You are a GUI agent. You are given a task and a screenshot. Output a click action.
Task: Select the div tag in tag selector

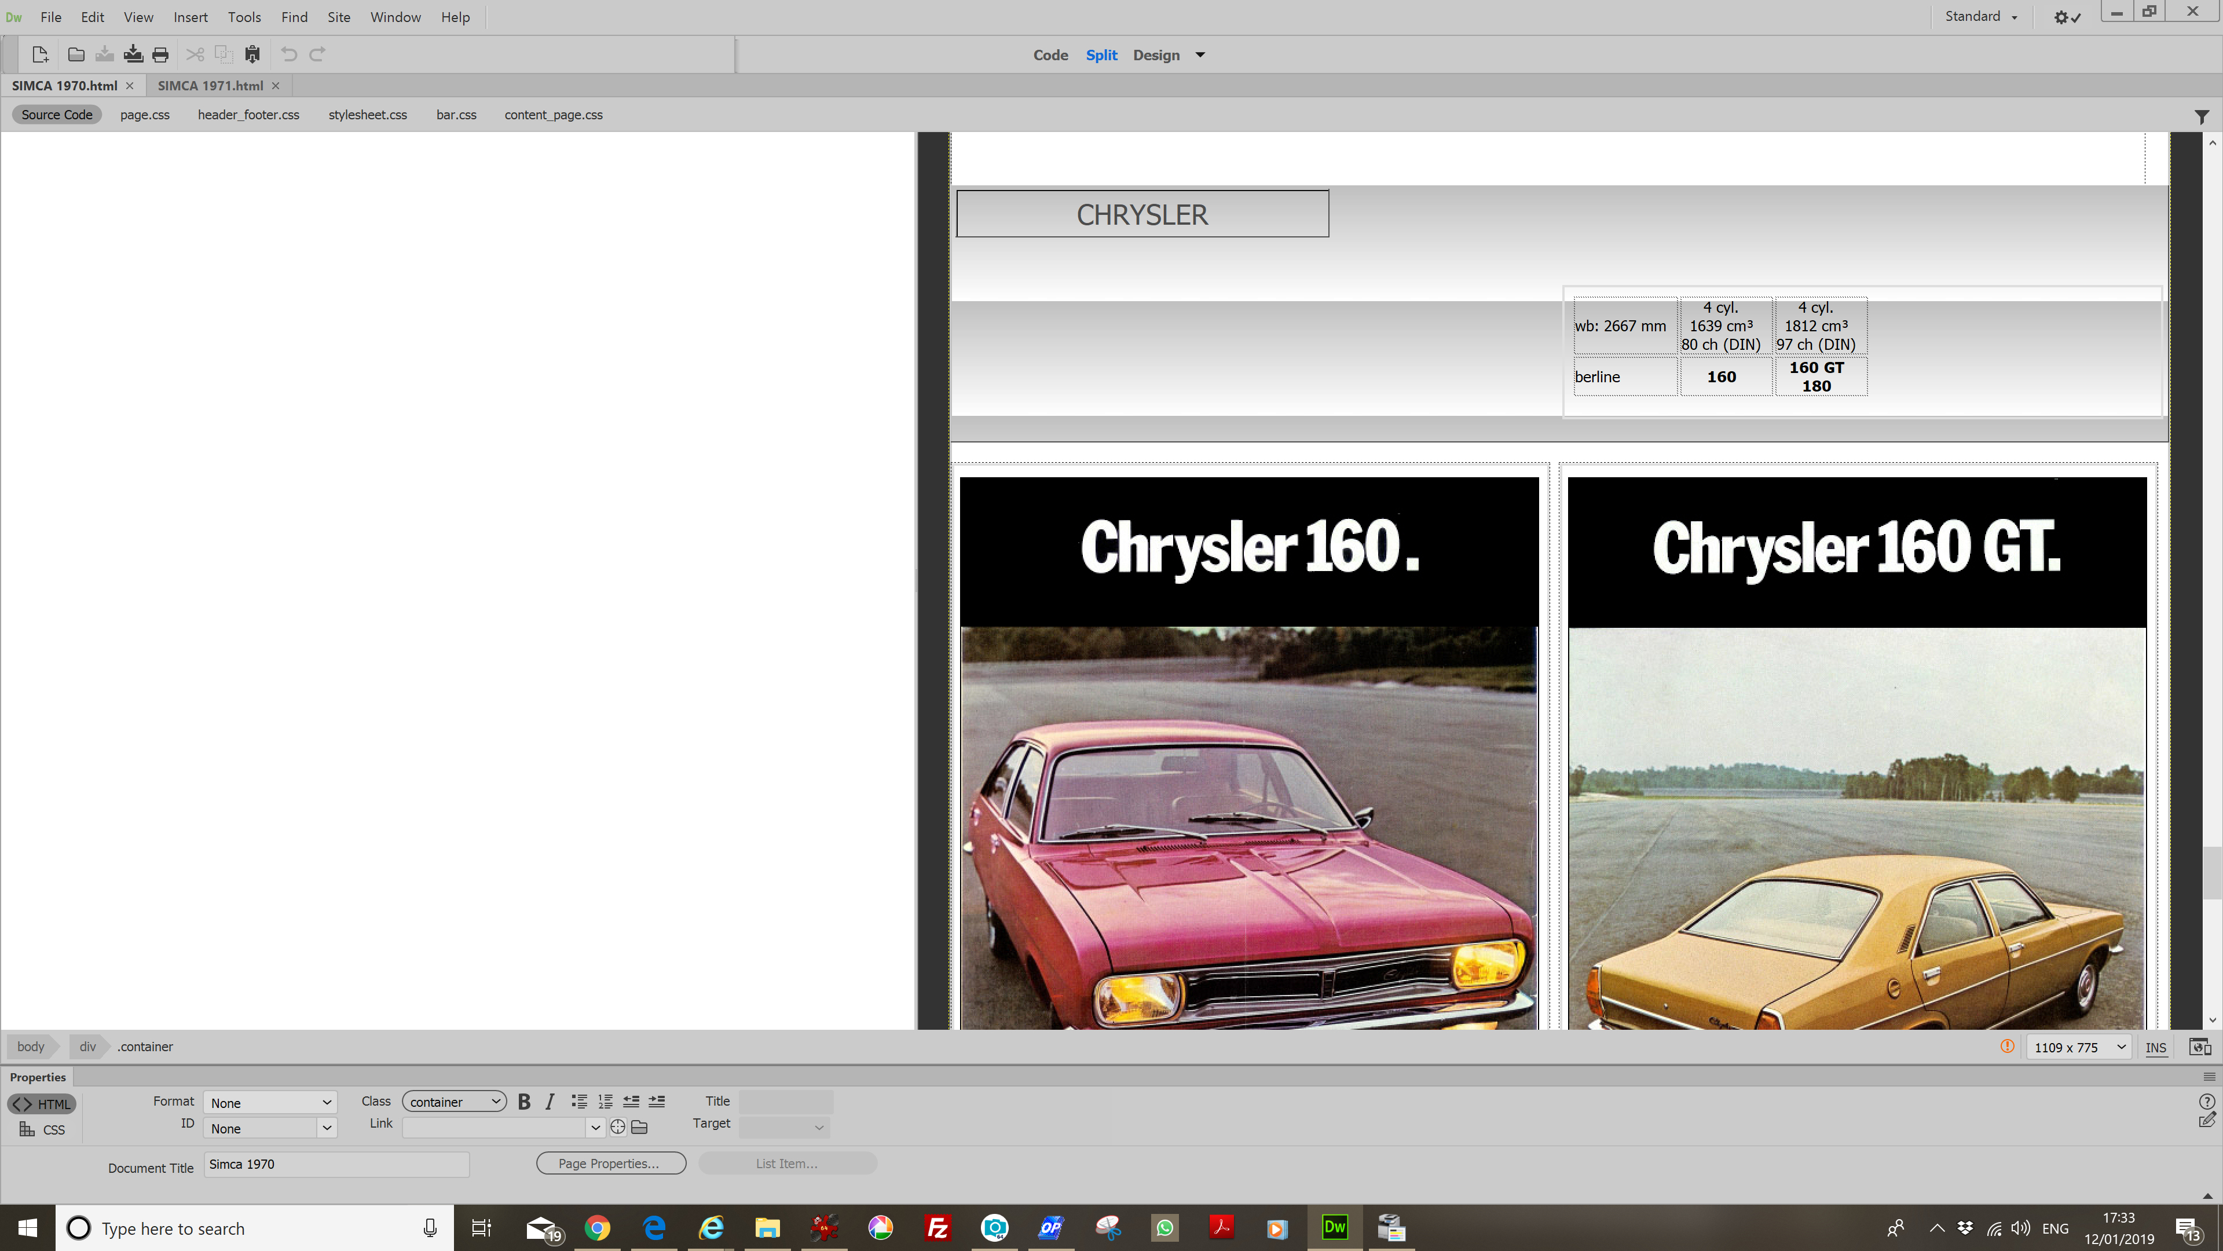[87, 1047]
